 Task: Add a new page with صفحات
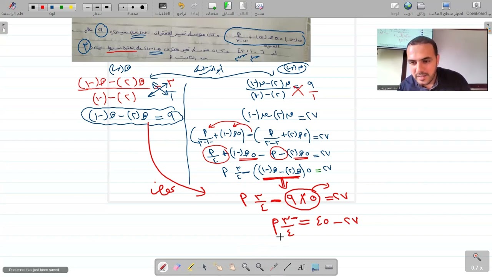point(212,8)
